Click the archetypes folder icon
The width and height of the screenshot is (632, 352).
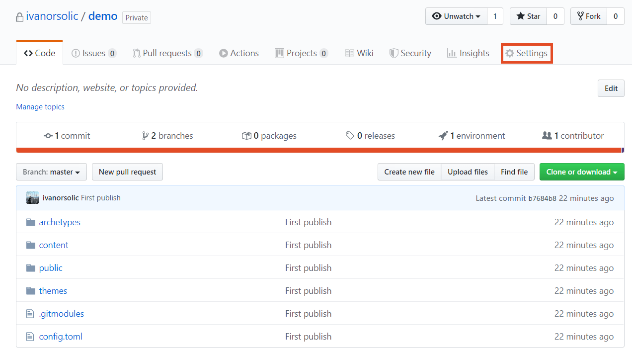click(31, 222)
